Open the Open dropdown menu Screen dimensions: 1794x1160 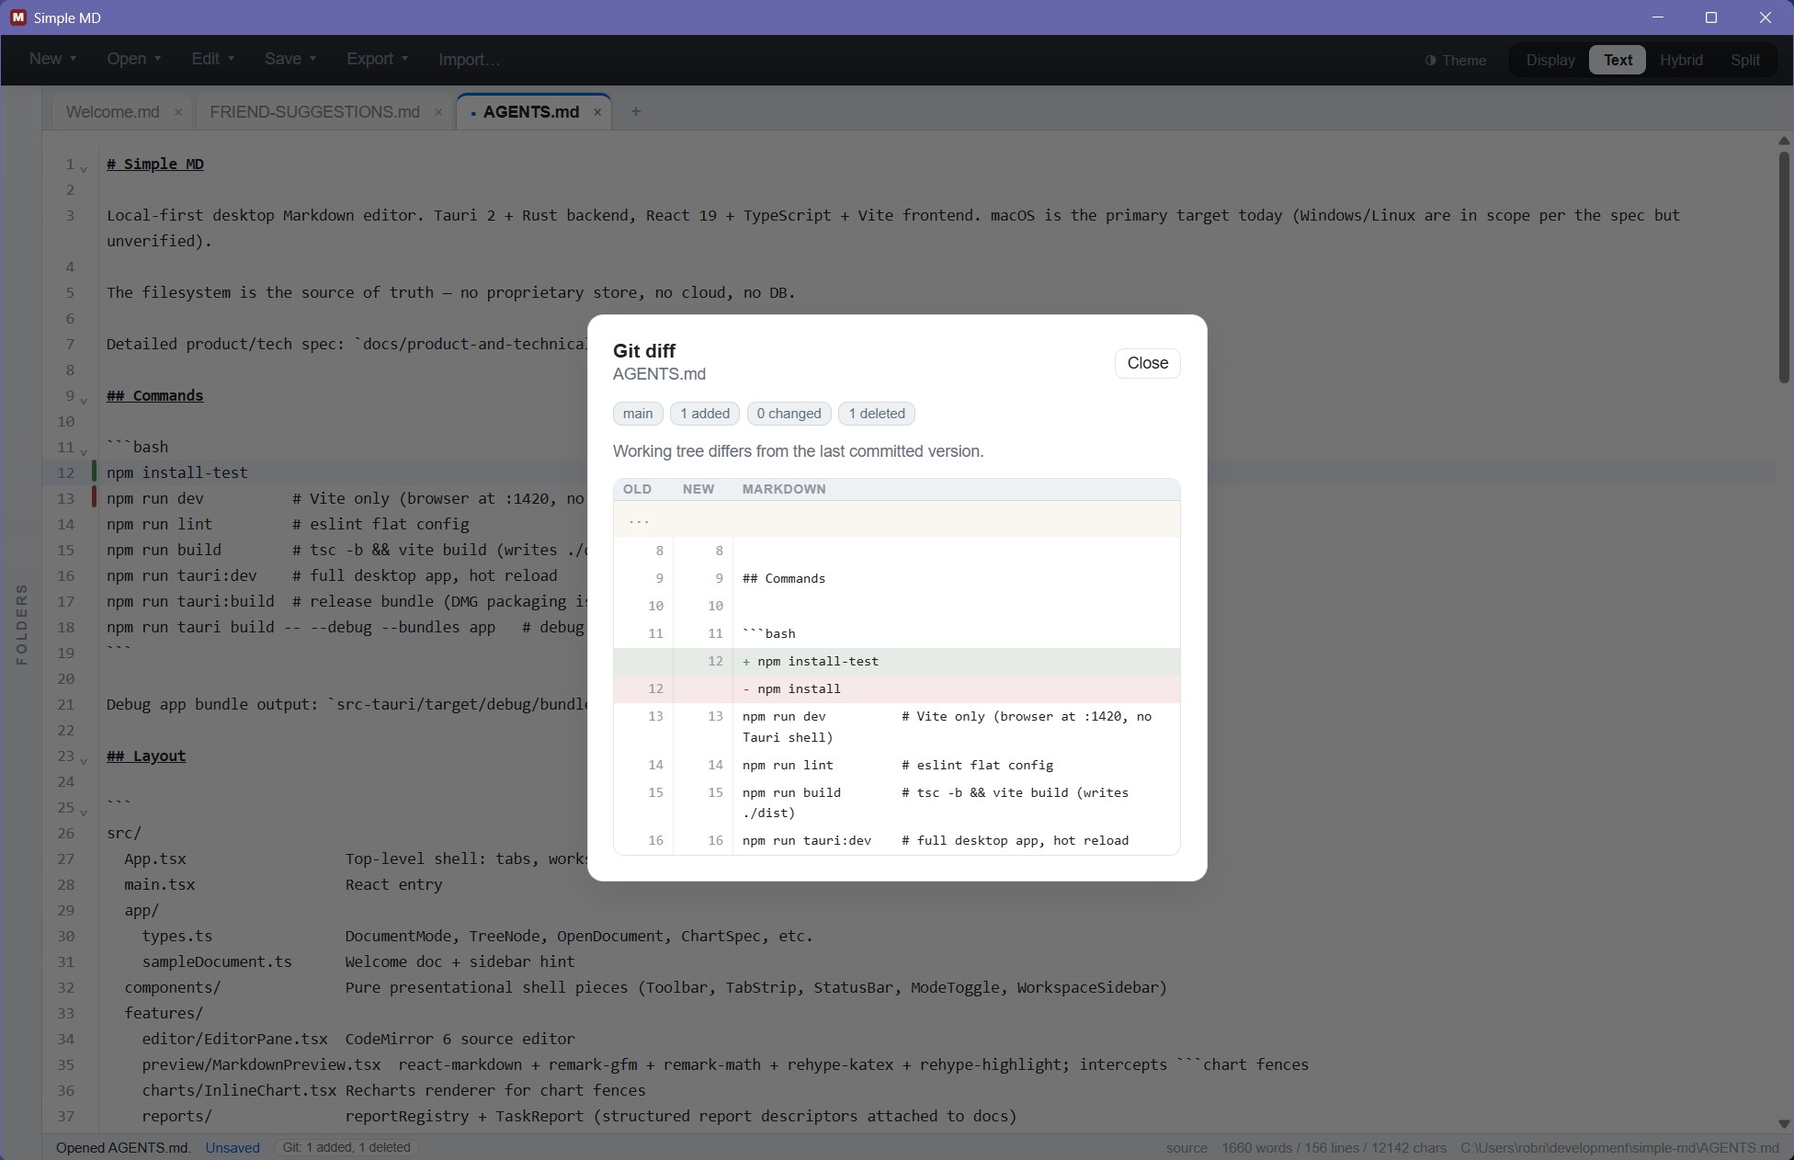click(133, 59)
